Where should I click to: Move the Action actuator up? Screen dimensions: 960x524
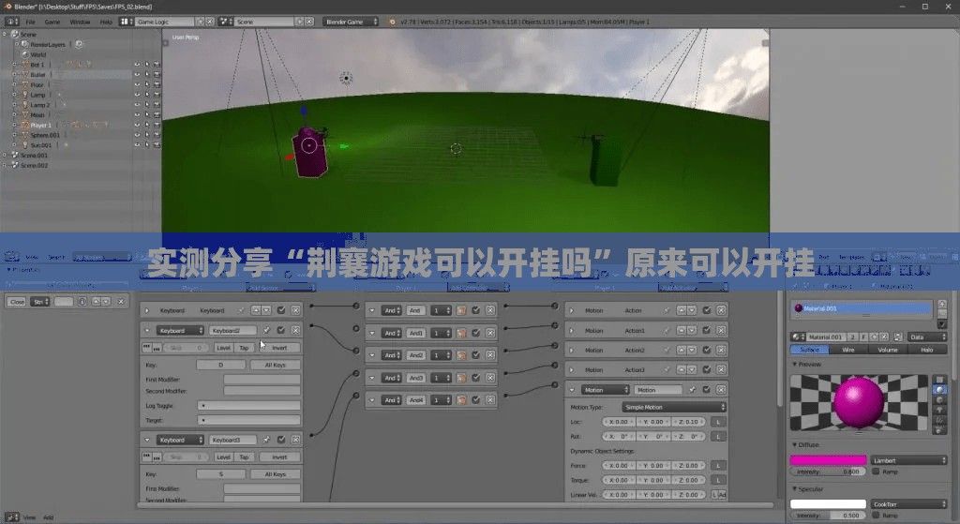pyautogui.click(x=682, y=310)
